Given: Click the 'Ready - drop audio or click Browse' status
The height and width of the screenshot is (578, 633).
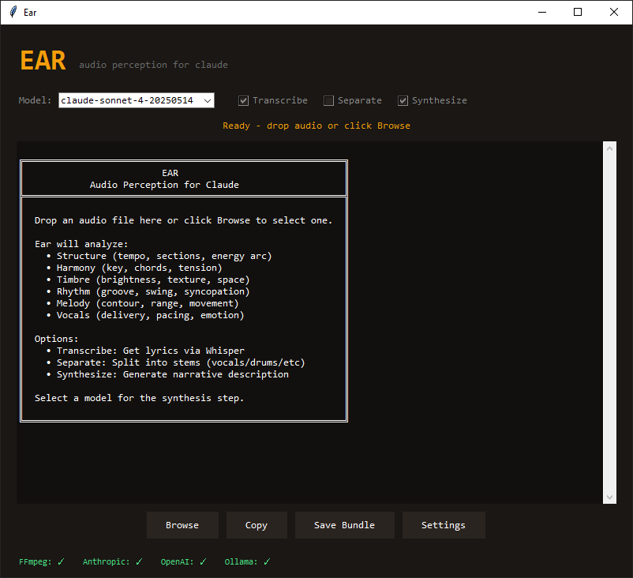Looking at the screenshot, I should (x=316, y=126).
